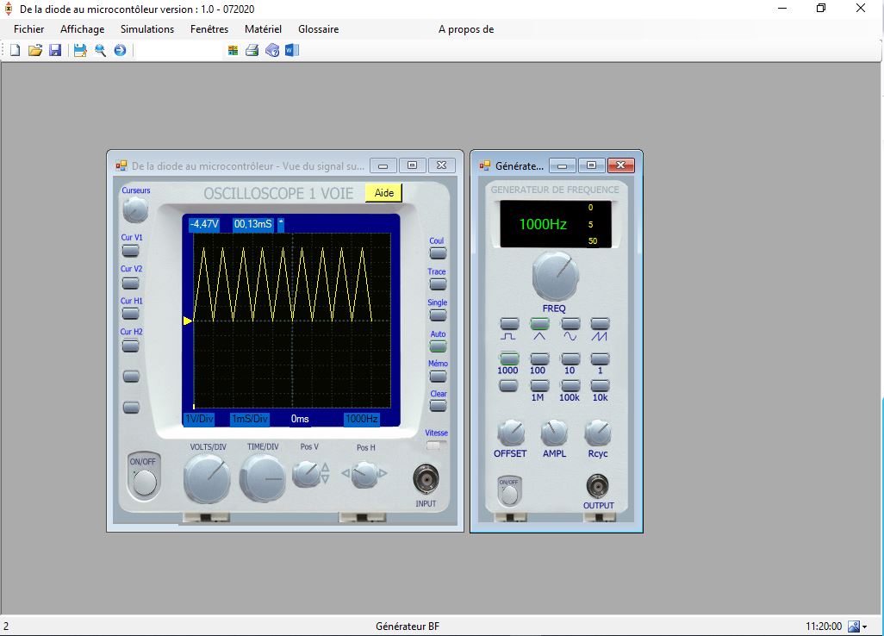Click the VOLTS/DIV knob
884x636 pixels.
207,478
